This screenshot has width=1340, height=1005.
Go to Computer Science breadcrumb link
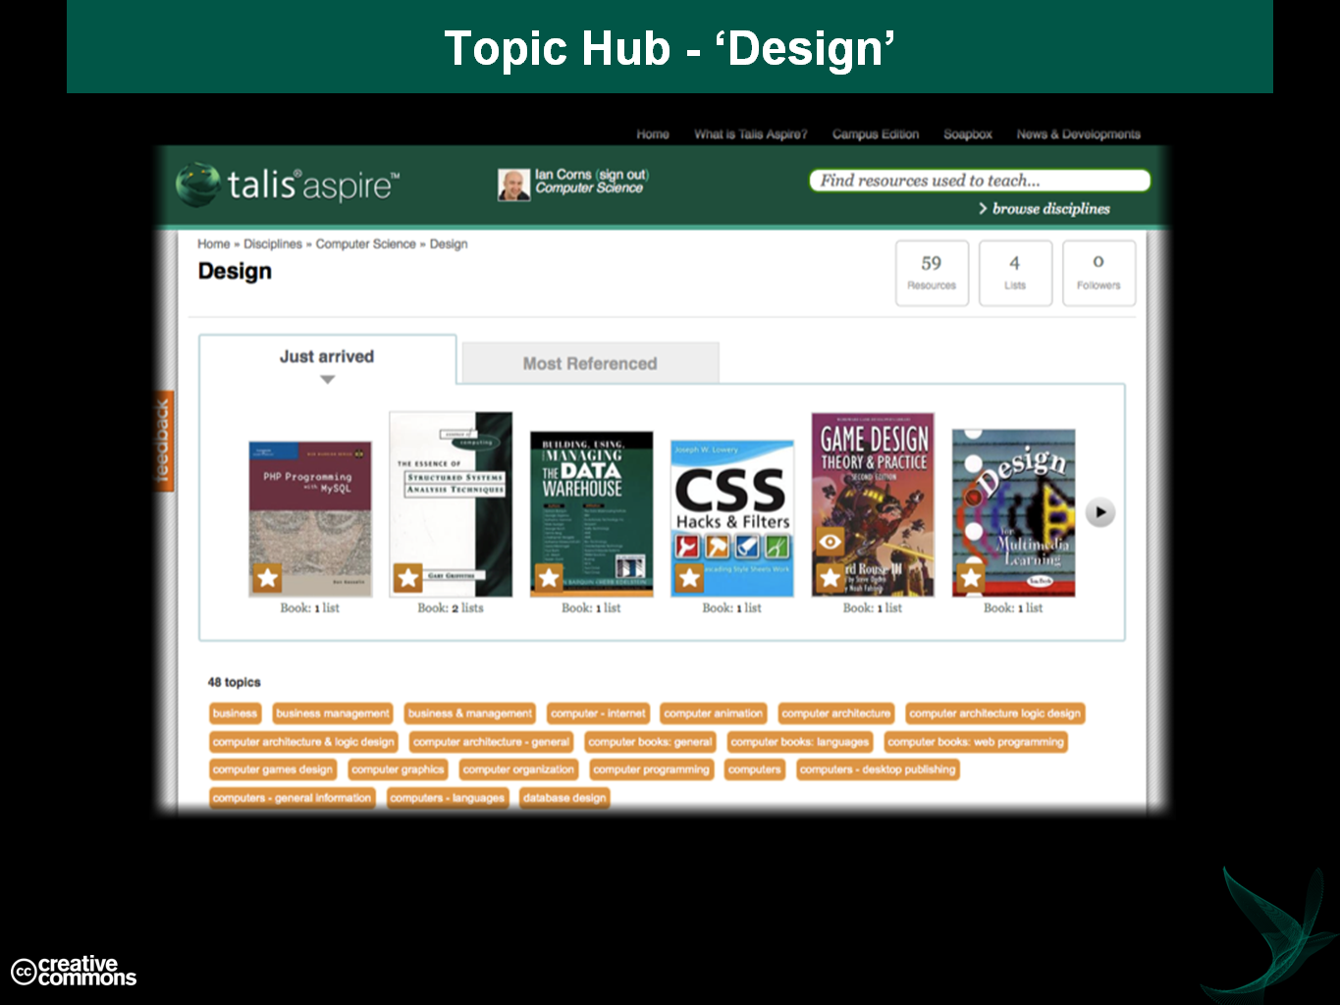coord(365,244)
